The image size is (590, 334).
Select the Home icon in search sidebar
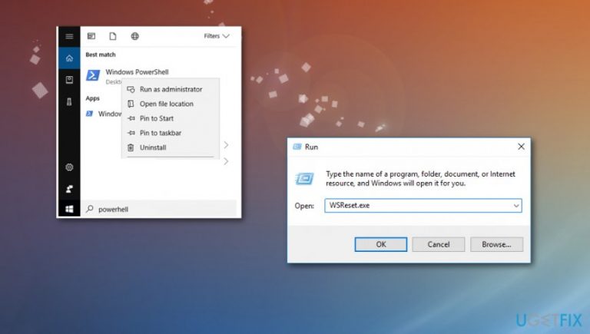(x=69, y=58)
